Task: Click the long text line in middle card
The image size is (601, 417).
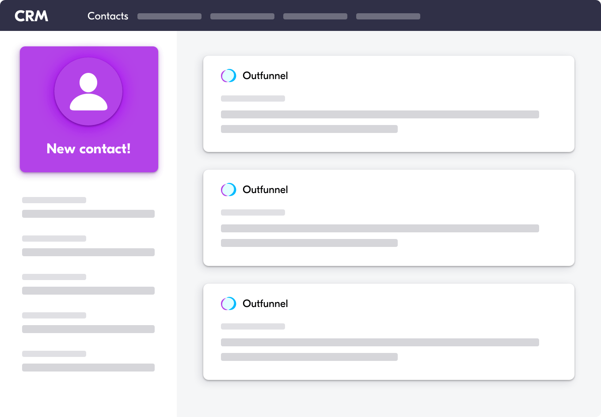Action: [x=380, y=228]
